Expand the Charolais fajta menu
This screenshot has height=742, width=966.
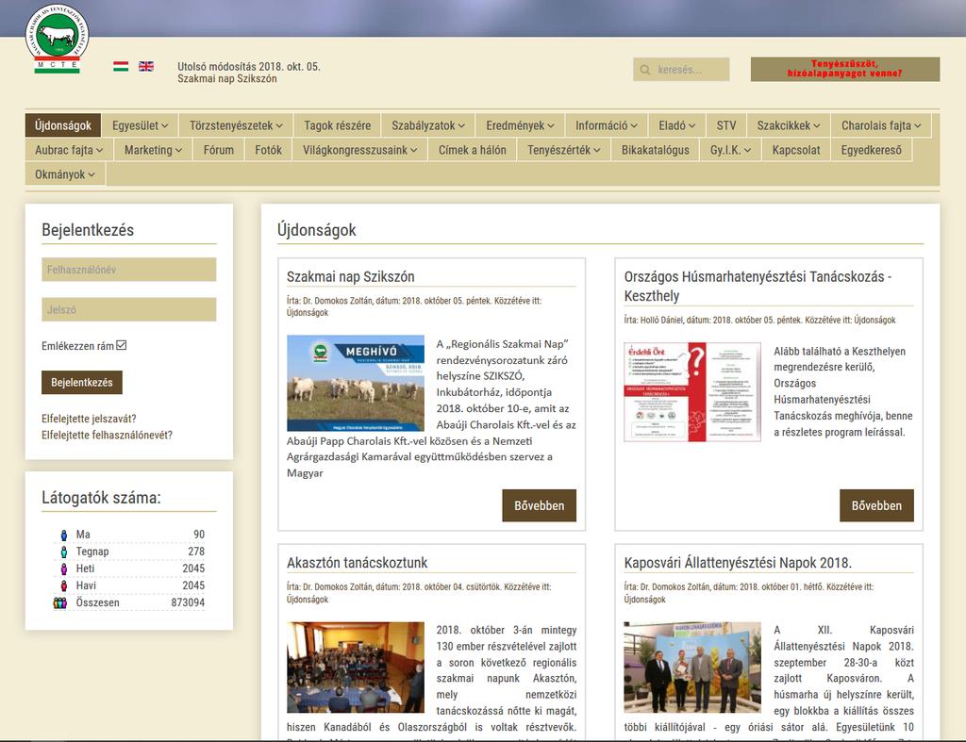click(x=881, y=125)
